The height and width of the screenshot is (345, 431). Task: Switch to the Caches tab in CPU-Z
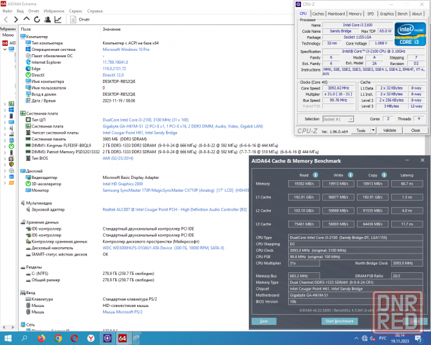(x=318, y=14)
